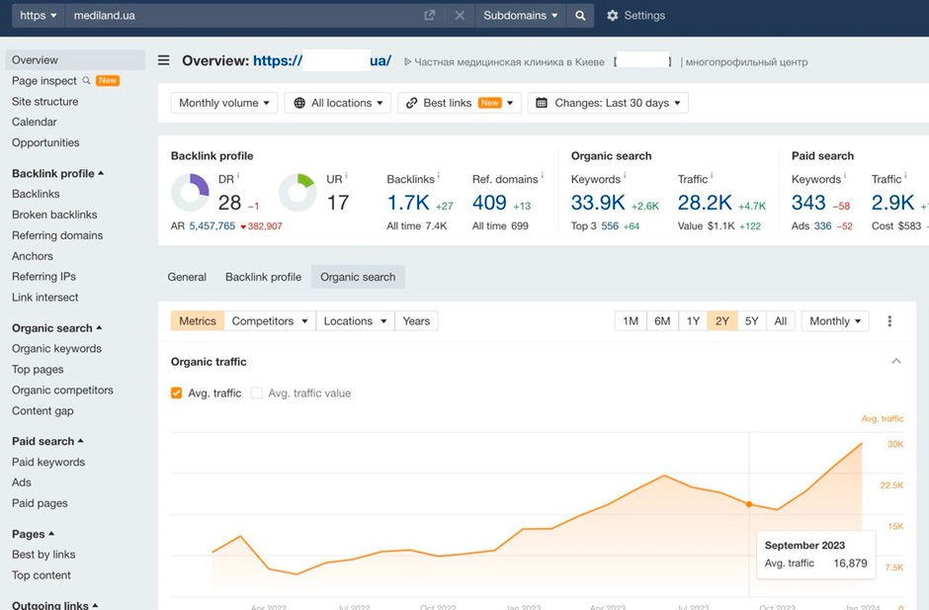
Task: Click the 33.9K organic keywords value
Action: point(598,203)
